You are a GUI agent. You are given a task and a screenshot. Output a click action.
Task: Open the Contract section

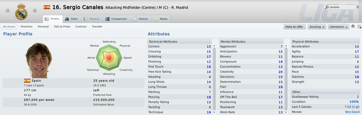point(81,27)
